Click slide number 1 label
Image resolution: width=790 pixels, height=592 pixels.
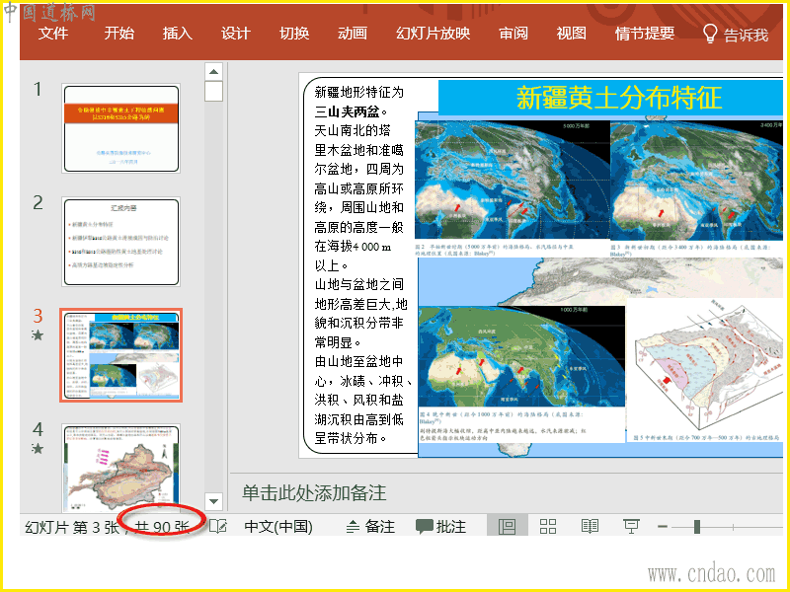point(38,89)
